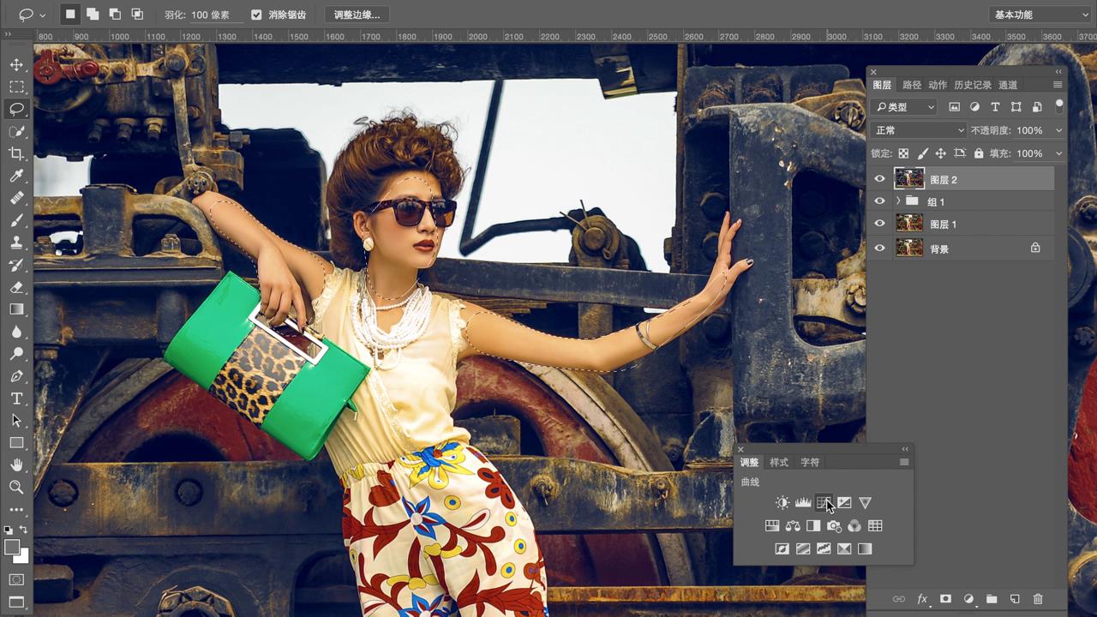The width and height of the screenshot is (1097, 617).
Task: Hide the 图层 2 layer
Action: 879,179
